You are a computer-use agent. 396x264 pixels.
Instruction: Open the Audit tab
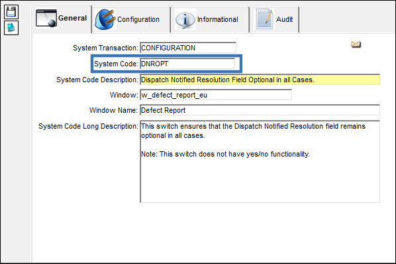275,19
